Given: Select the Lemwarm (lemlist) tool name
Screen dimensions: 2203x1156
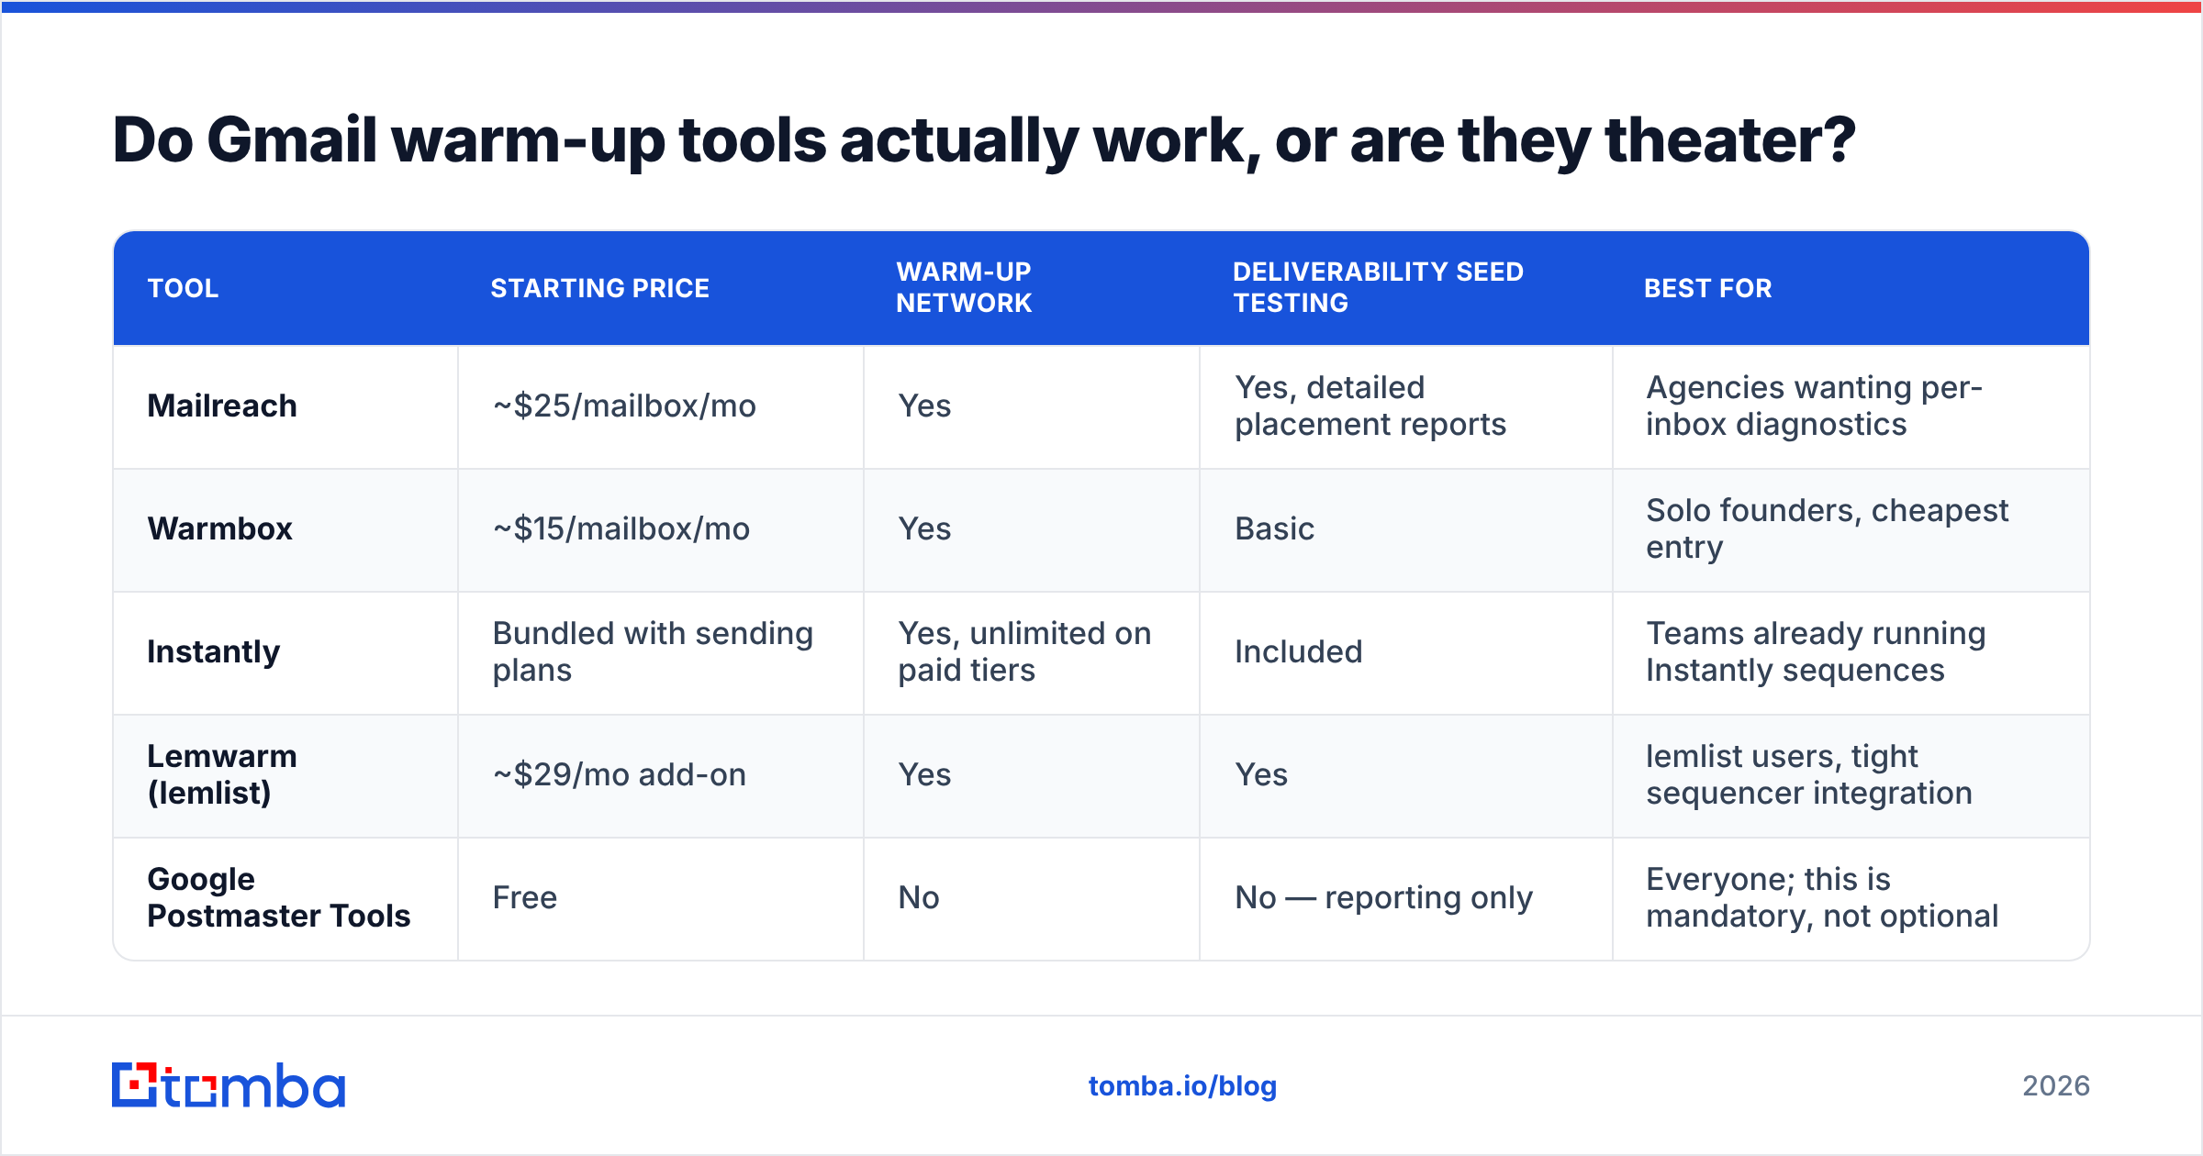Looking at the screenshot, I should click(222, 774).
